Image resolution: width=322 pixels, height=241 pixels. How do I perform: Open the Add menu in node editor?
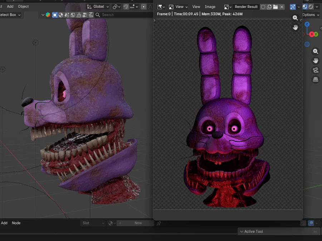click(x=4, y=223)
